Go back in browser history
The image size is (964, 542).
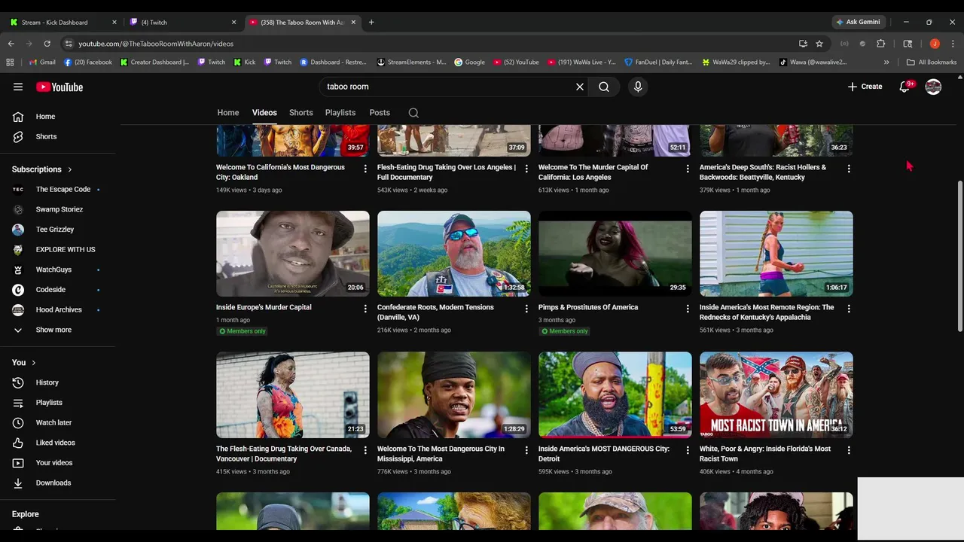tap(11, 44)
